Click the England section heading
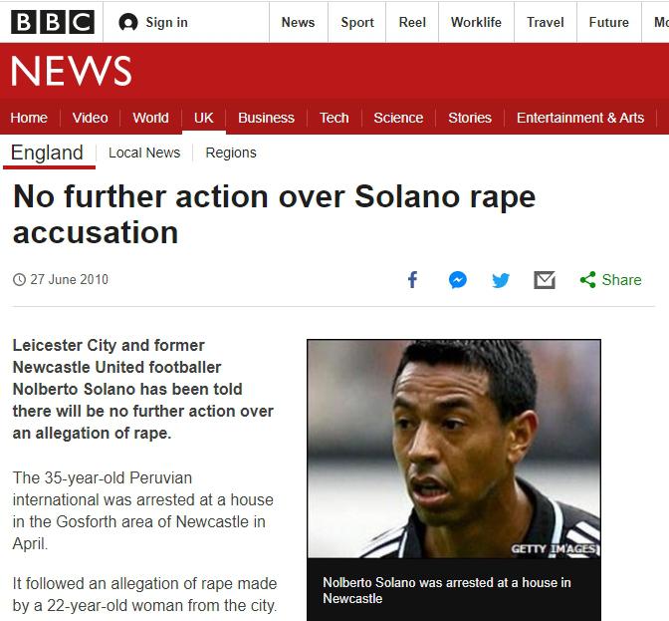 tap(47, 153)
